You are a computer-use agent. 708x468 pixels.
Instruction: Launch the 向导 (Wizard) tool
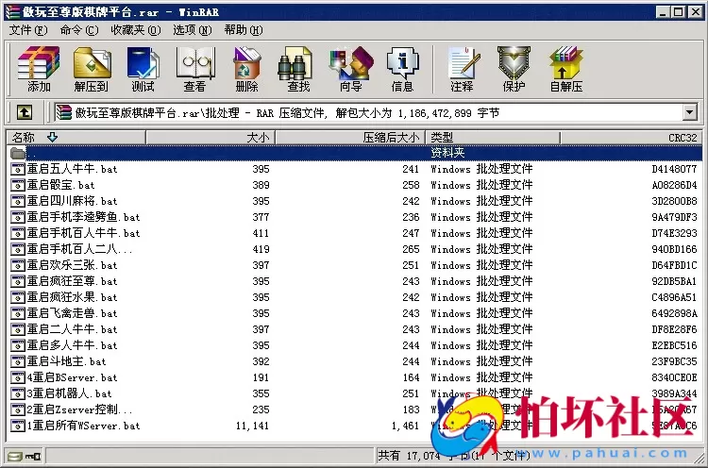pos(351,69)
